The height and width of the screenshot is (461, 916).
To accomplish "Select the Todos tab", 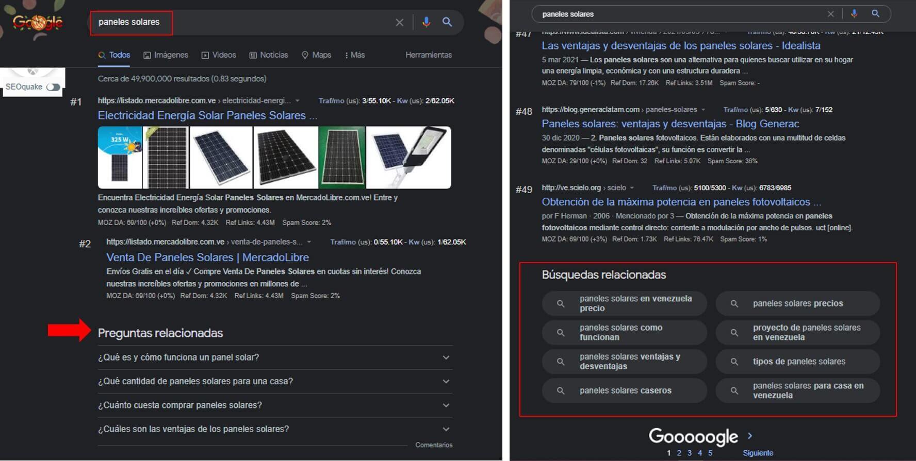I will (114, 55).
